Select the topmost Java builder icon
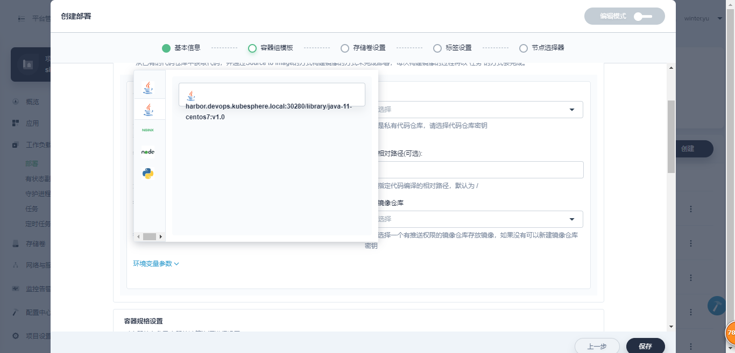Screen dimensions: 735x353 click(x=148, y=88)
